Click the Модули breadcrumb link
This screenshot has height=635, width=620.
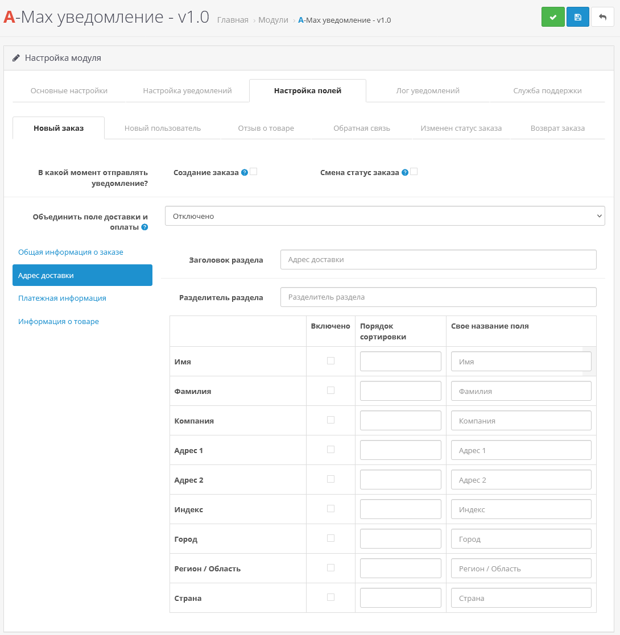[272, 20]
